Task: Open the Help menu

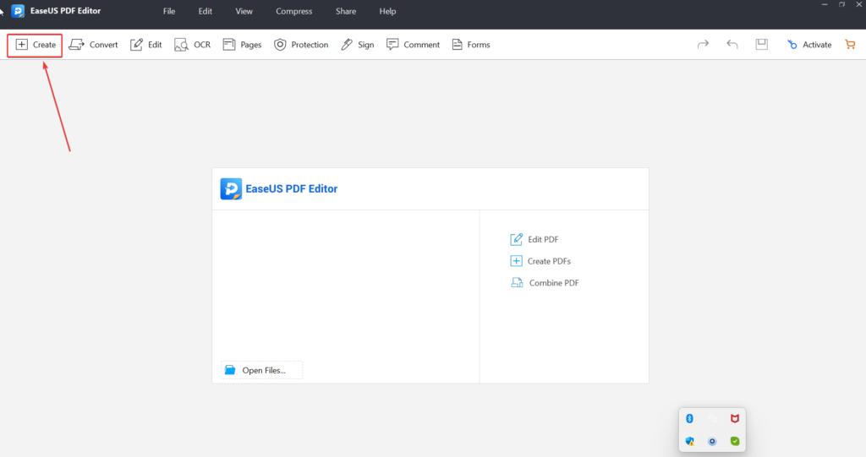Action: tap(387, 11)
